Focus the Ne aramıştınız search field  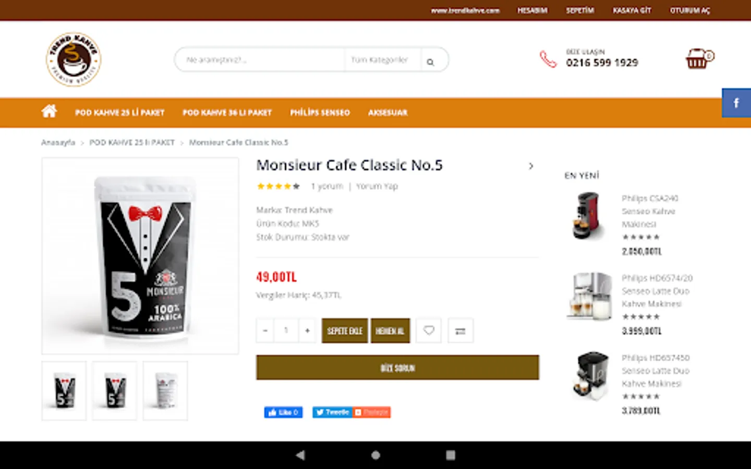[x=260, y=60]
